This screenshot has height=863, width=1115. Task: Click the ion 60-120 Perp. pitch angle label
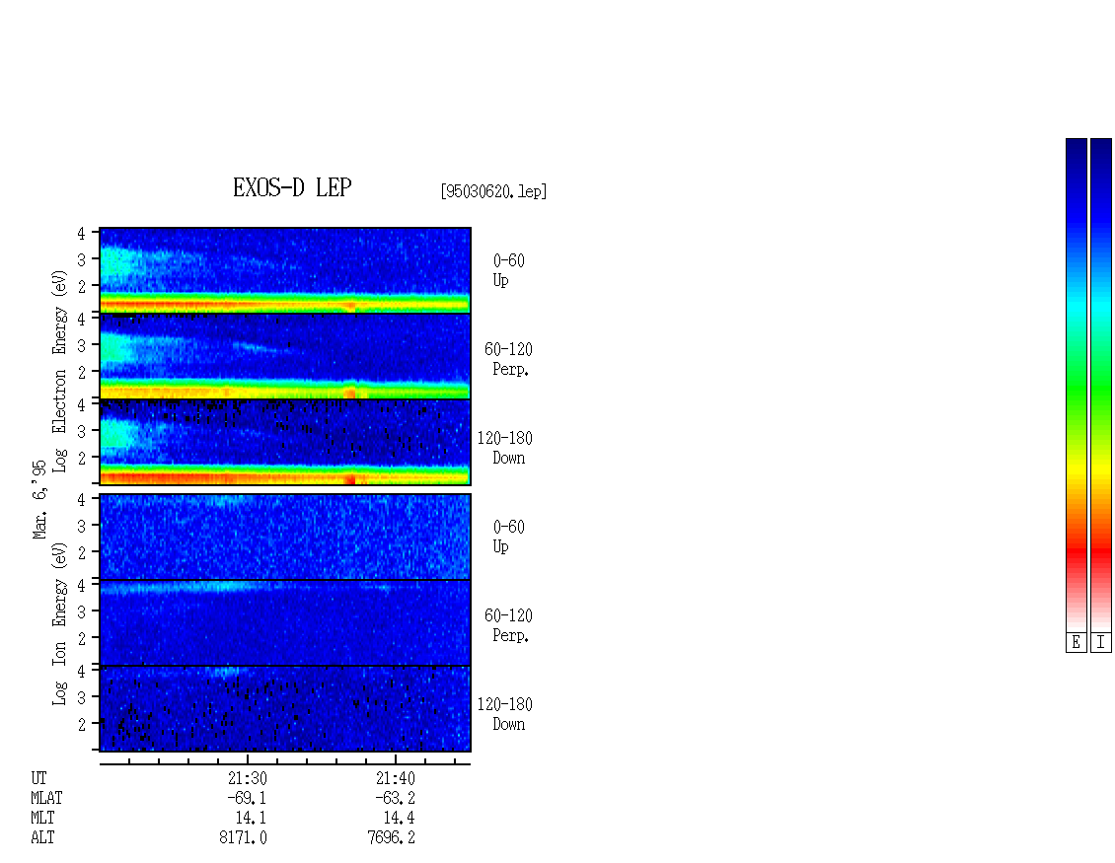coord(508,625)
